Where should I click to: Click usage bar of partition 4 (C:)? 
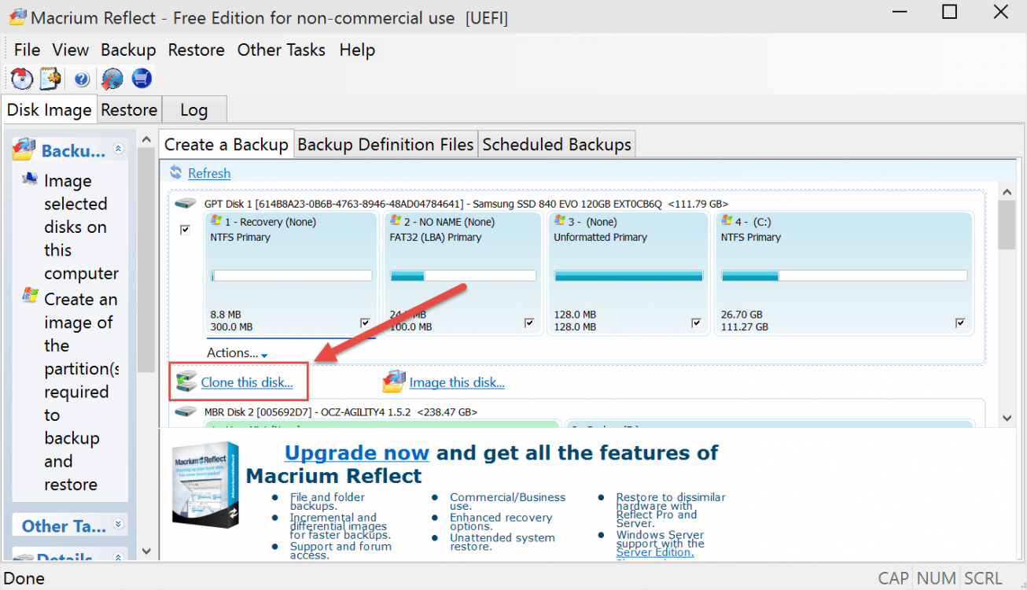click(844, 276)
